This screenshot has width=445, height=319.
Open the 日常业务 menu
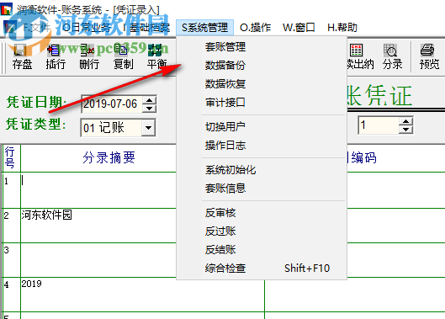(86, 28)
